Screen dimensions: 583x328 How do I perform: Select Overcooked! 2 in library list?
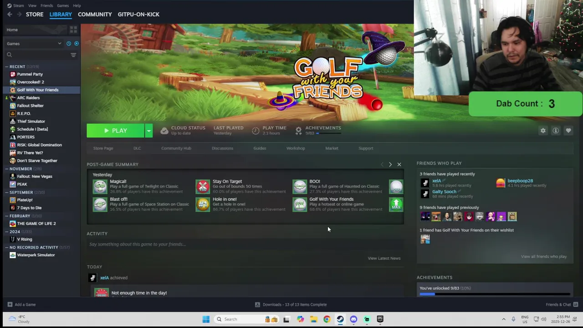(30, 82)
